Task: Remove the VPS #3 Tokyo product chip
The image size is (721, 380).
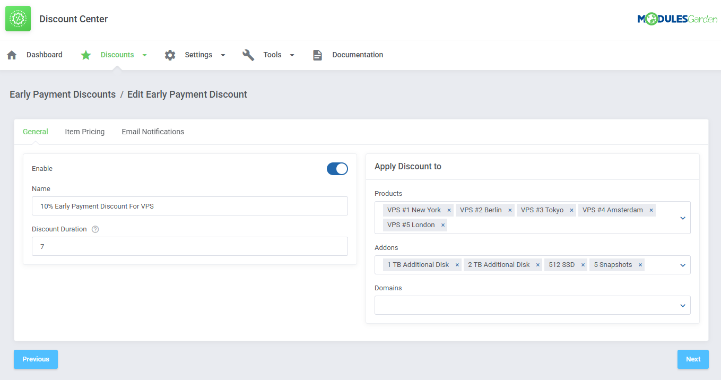Action: coord(571,210)
